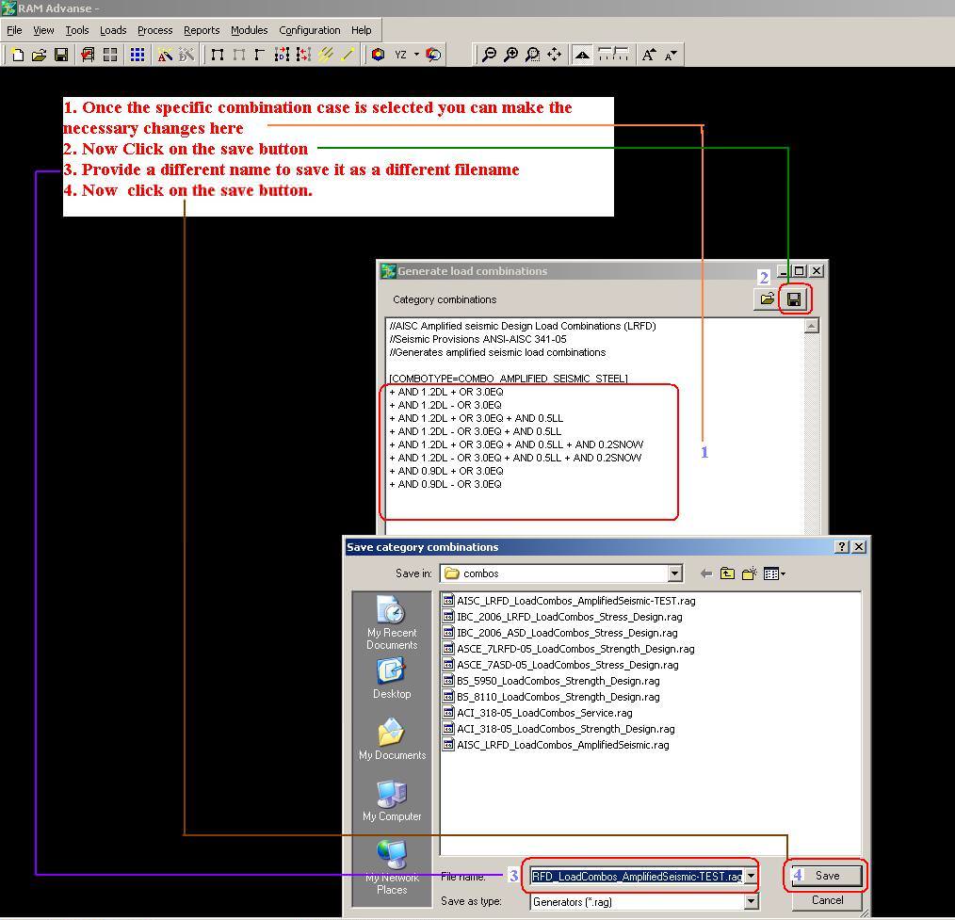The image size is (955, 920).
Task: Click the black portal frame icon
Action: tap(218, 55)
